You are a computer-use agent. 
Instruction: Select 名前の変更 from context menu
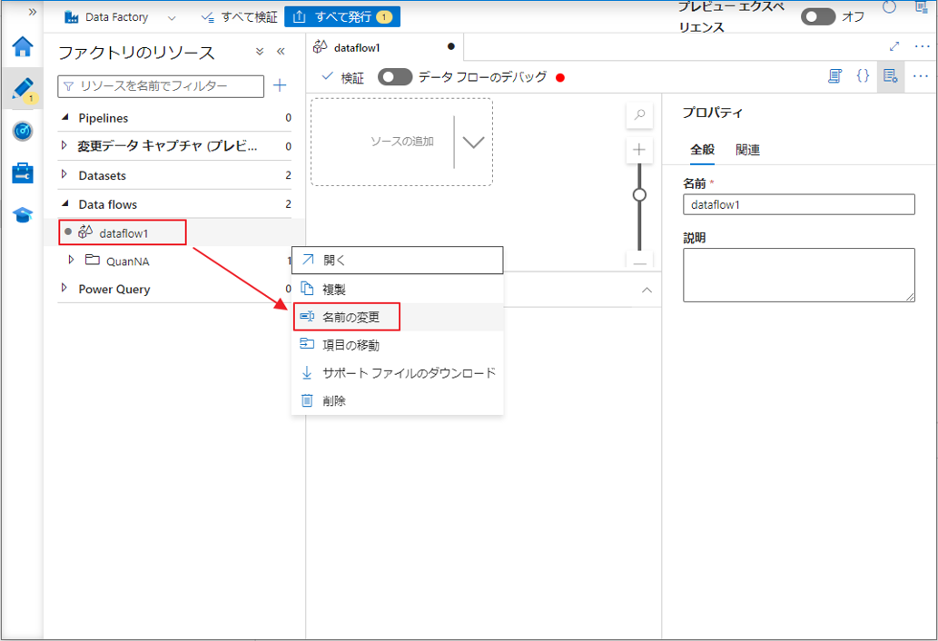coord(351,317)
